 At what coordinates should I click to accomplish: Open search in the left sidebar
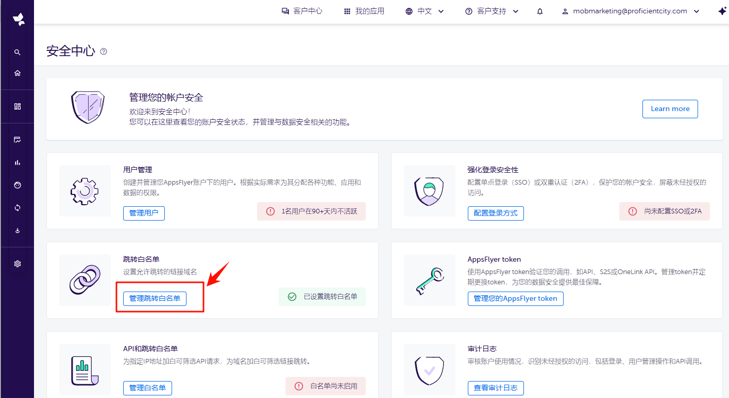17,52
